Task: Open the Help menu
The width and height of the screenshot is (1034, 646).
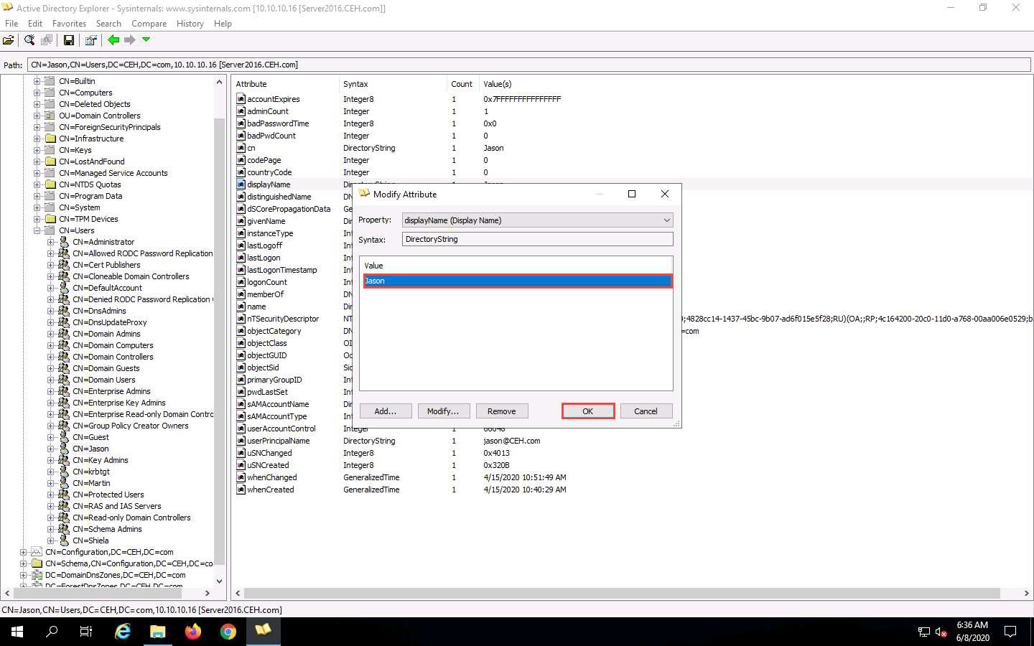Action: click(223, 24)
